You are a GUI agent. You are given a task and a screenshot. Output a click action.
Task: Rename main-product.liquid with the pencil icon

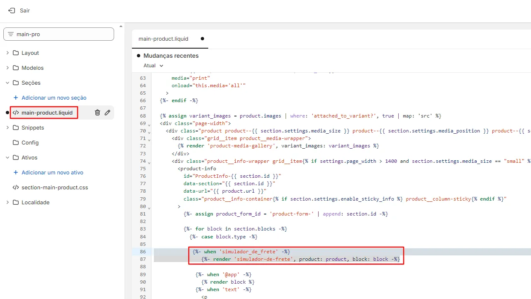[x=107, y=113]
